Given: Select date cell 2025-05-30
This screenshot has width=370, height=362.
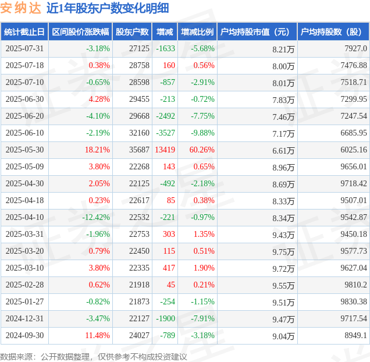Looking at the screenshot, I should pos(24,150).
